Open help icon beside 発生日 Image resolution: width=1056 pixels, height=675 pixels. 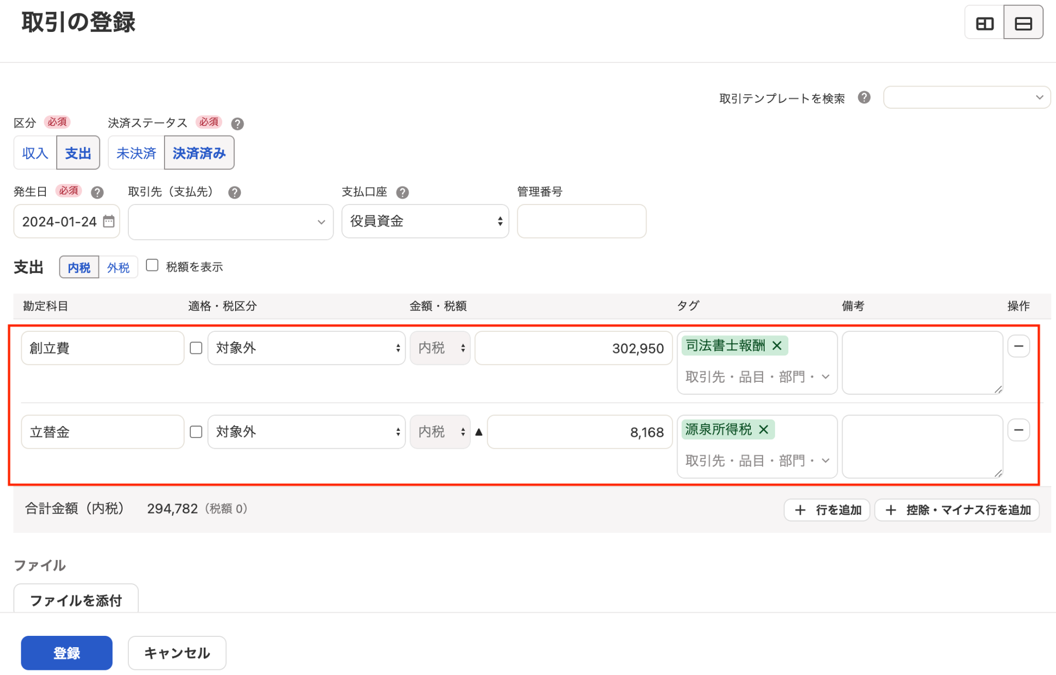click(97, 192)
